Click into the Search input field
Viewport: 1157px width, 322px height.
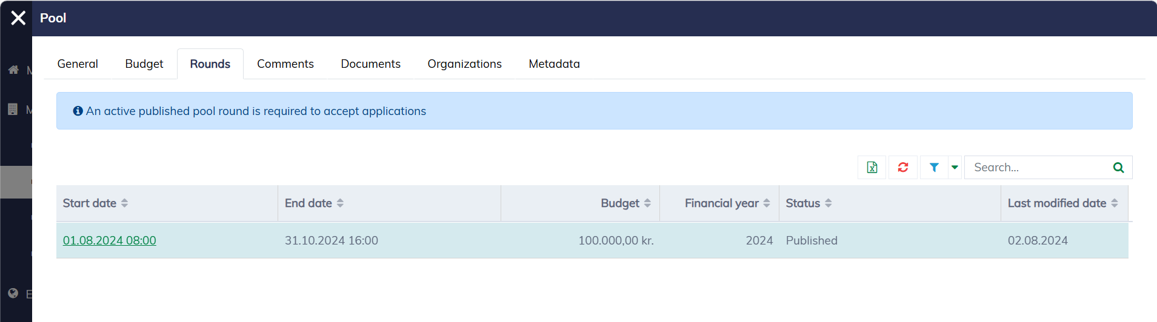[x=1036, y=168]
